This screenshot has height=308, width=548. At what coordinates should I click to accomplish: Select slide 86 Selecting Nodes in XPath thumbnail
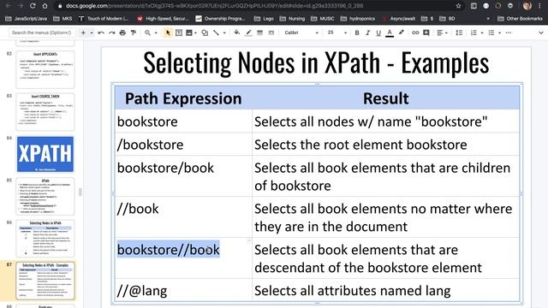pyautogui.click(x=45, y=239)
